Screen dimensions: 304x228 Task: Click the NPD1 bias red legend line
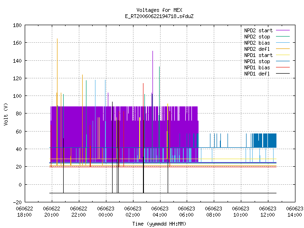coord(283,67)
